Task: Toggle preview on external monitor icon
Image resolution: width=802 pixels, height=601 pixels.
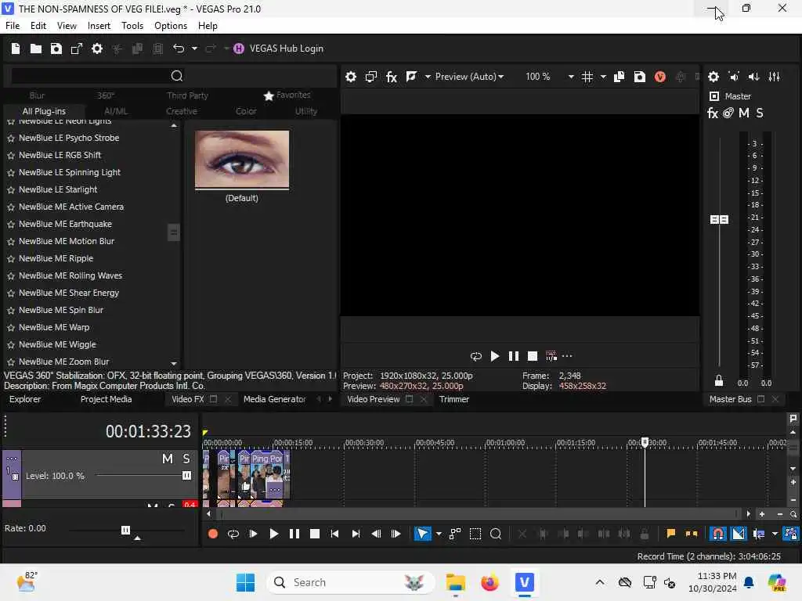Action: point(370,77)
